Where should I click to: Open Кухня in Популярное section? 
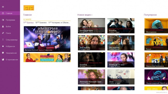click(156, 43)
